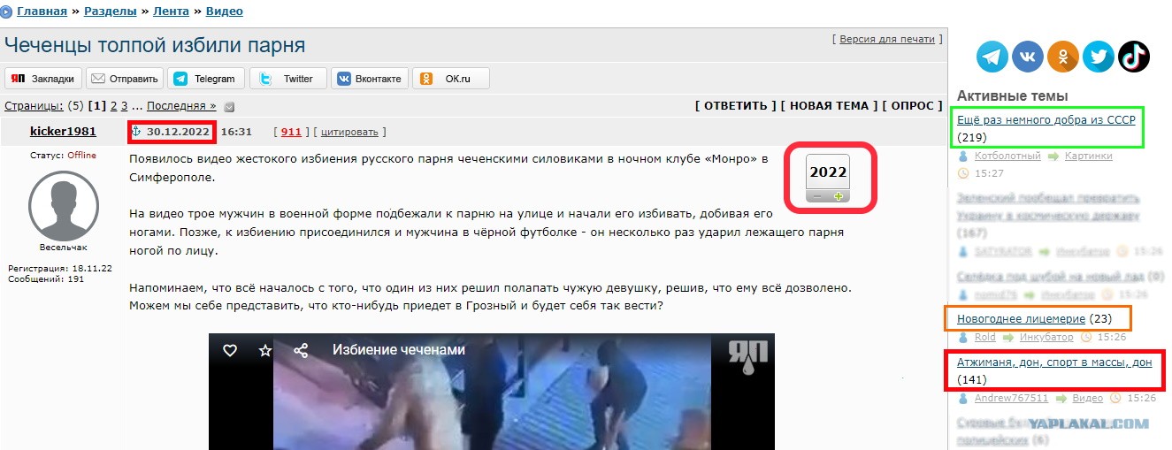The height and width of the screenshot is (450, 1172).
Task: Open the round VK icon in the sidebar
Action: coord(1028,57)
